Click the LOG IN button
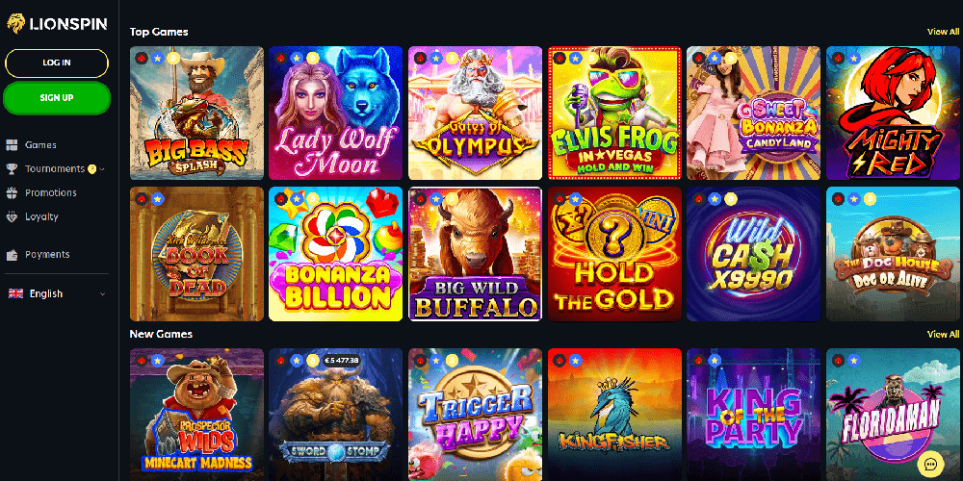Viewport: 963px width, 481px height. (57, 63)
